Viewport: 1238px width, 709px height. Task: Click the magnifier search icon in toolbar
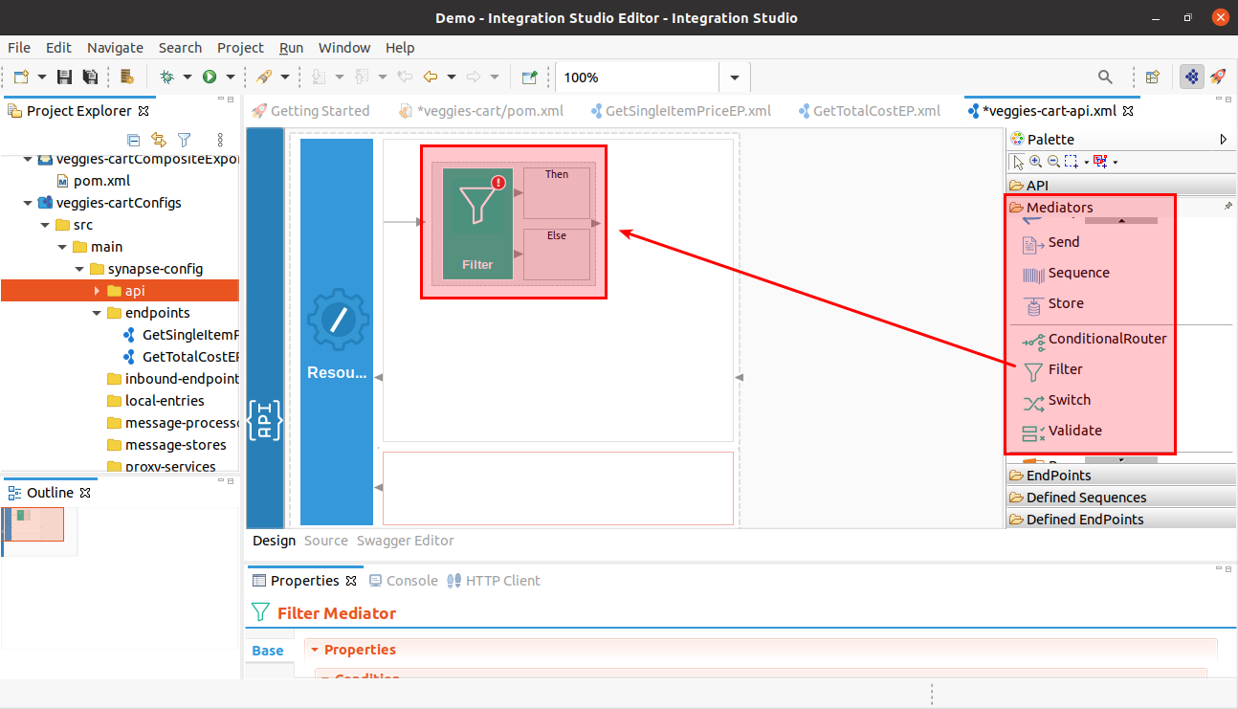tap(1105, 77)
